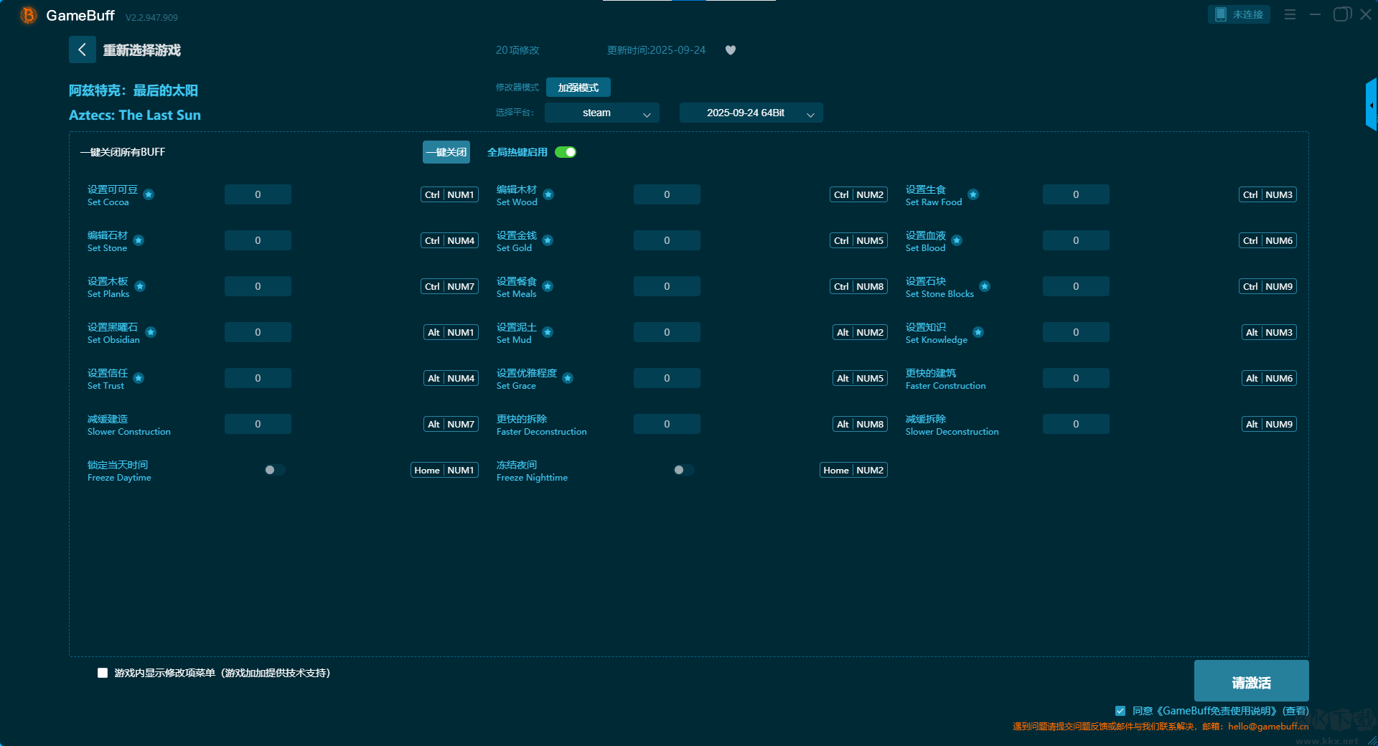Click the 'Aztecs: The Last Sun' title text
This screenshot has height=746, width=1378.
tap(135, 115)
